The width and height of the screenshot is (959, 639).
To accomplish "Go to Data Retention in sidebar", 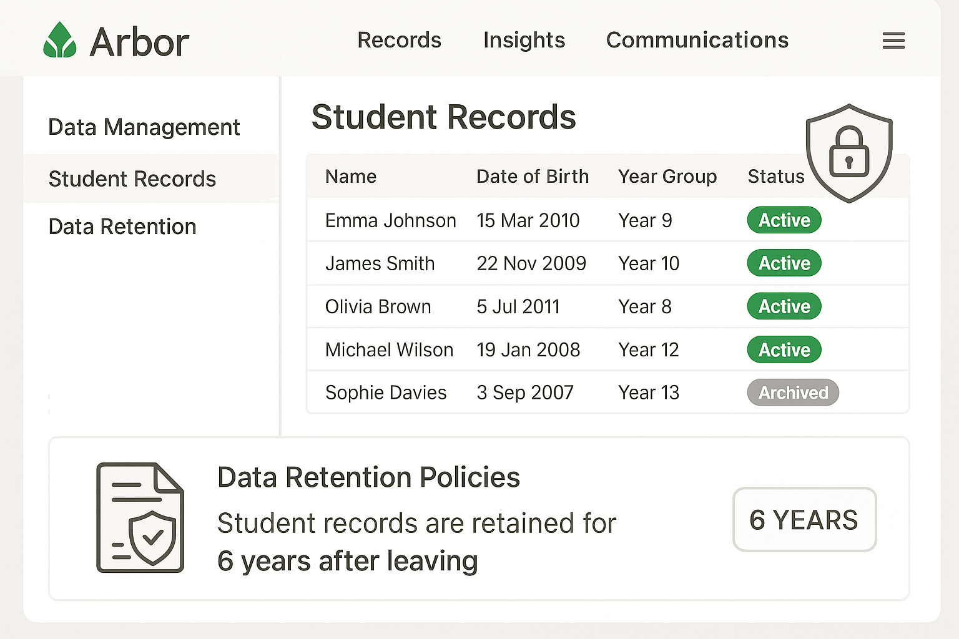I will coord(122,227).
